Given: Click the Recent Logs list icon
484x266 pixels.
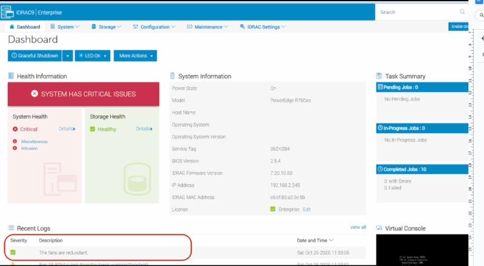Looking at the screenshot, I should coord(11,228).
